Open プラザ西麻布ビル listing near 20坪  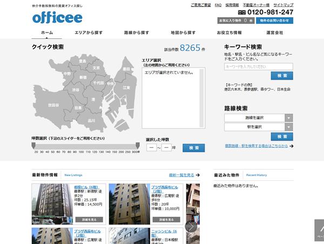tap(165, 189)
